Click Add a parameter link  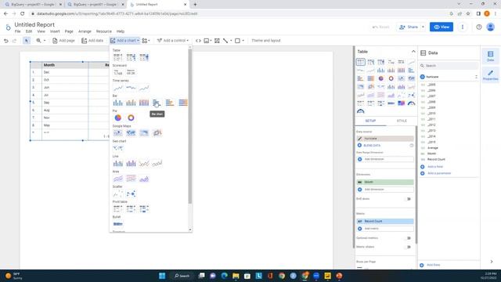point(439,173)
